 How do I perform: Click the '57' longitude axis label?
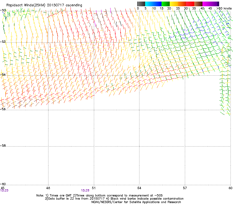tap(185, 188)
